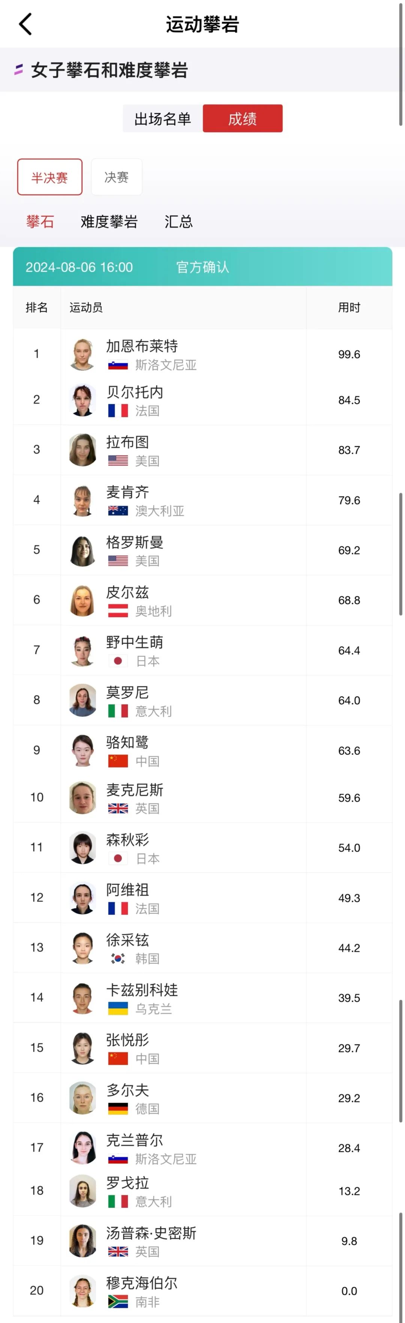Open the 难度攀岩 tab

(109, 222)
